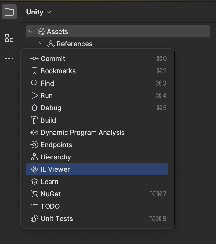Click the Debug bug icon
This screenshot has height=244, width=216.
point(34,108)
